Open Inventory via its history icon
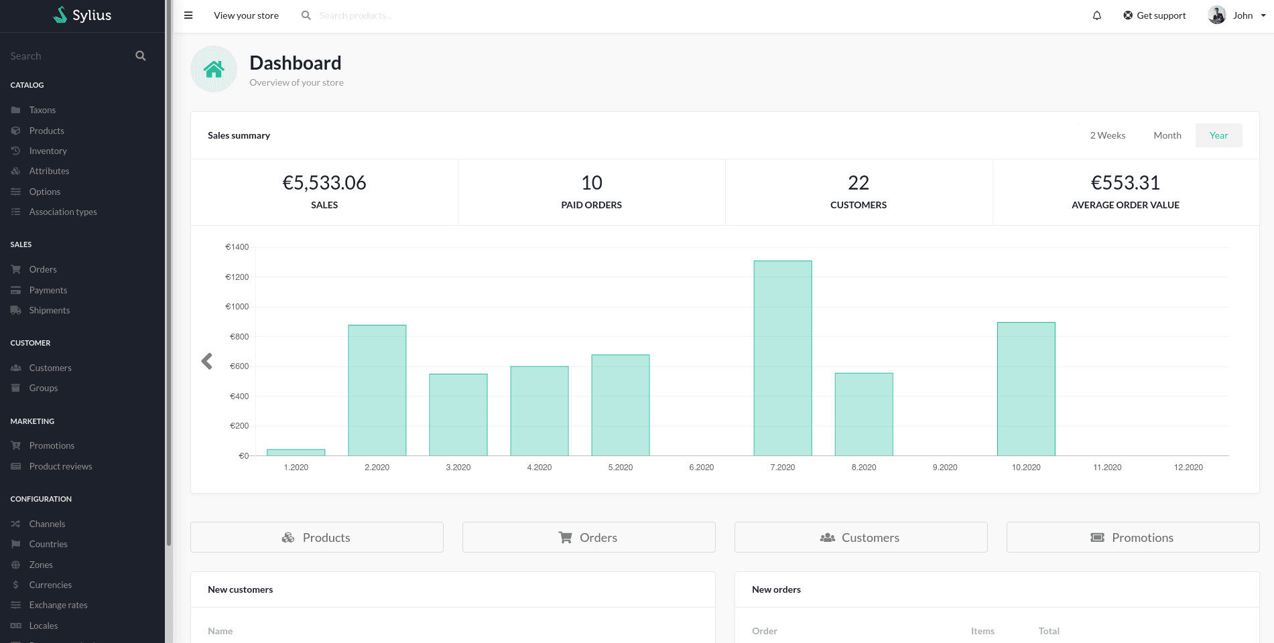The width and height of the screenshot is (1274, 643). point(16,151)
